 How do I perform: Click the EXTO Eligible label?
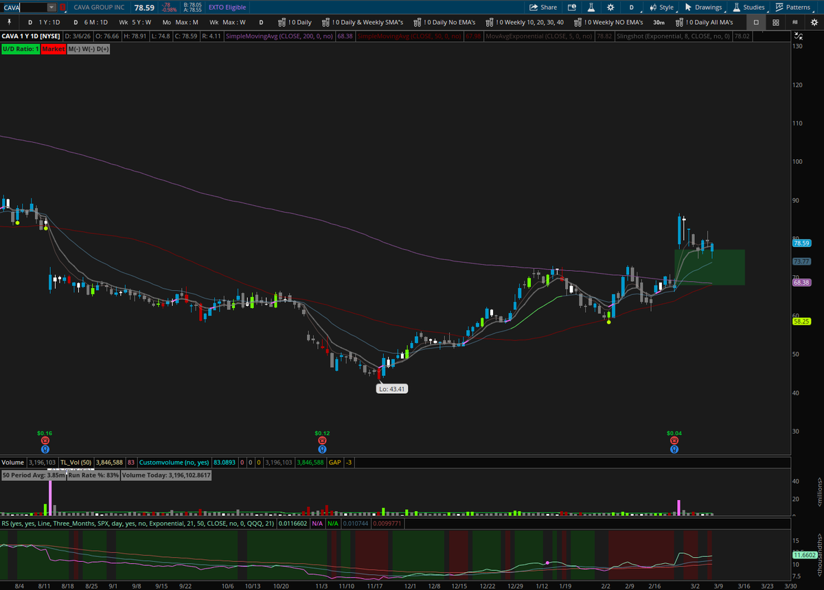(x=227, y=7)
